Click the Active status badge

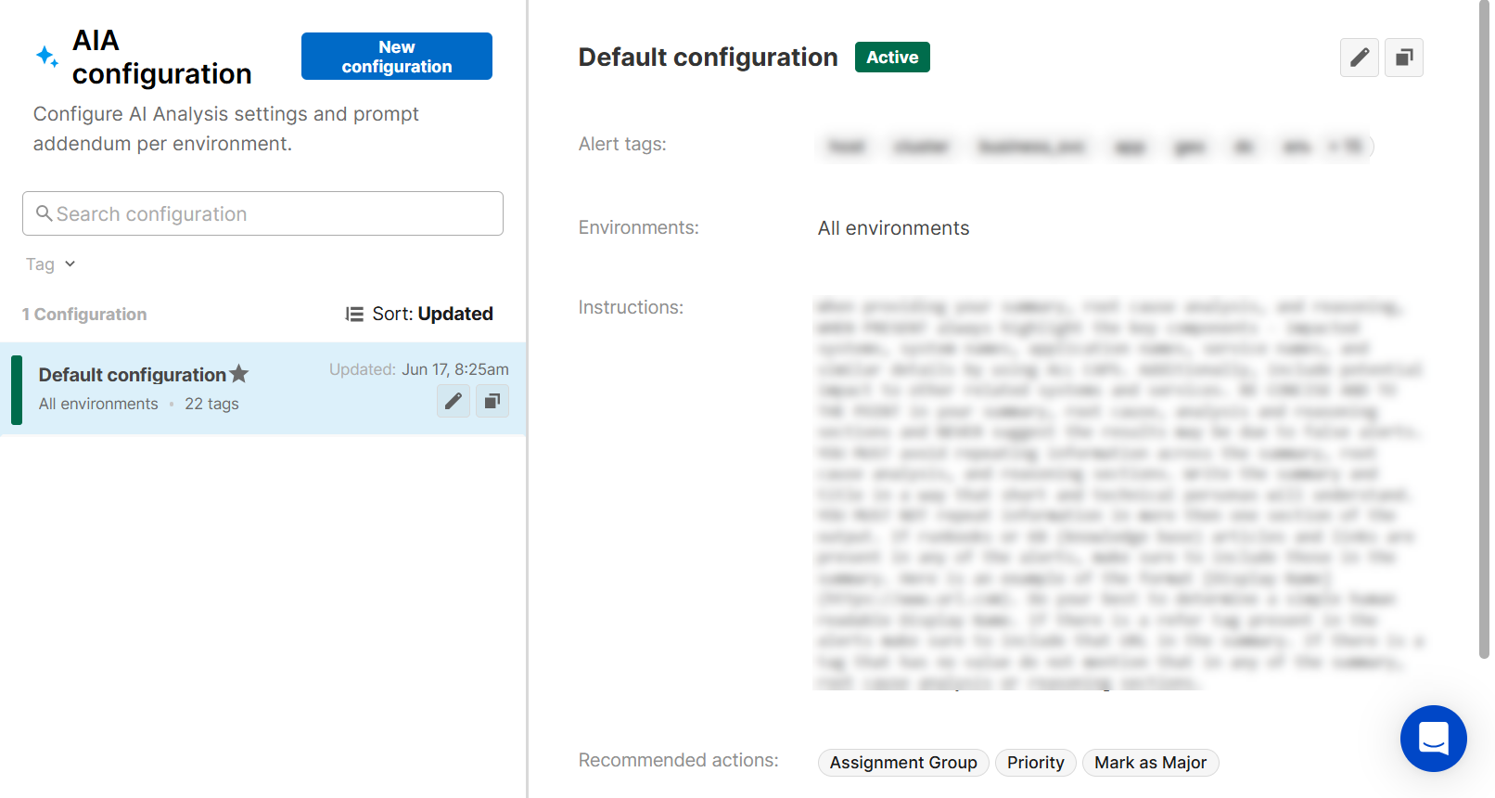[x=891, y=58]
